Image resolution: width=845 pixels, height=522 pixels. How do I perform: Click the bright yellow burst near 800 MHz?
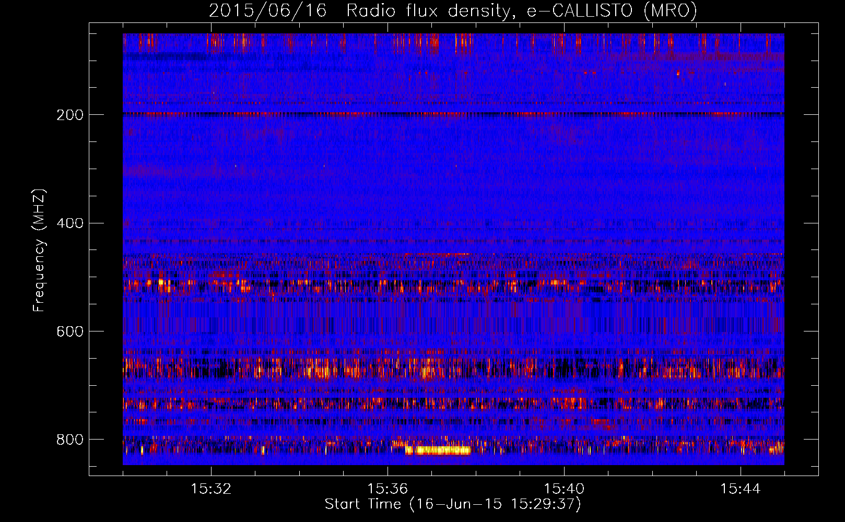pyautogui.click(x=438, y=450)
